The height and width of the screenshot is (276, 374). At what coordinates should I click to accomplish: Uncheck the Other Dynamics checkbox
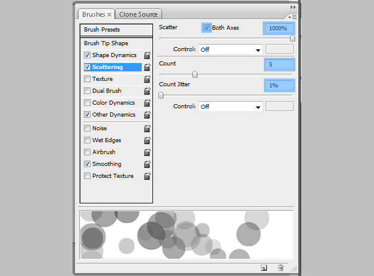tap(88, 115)
